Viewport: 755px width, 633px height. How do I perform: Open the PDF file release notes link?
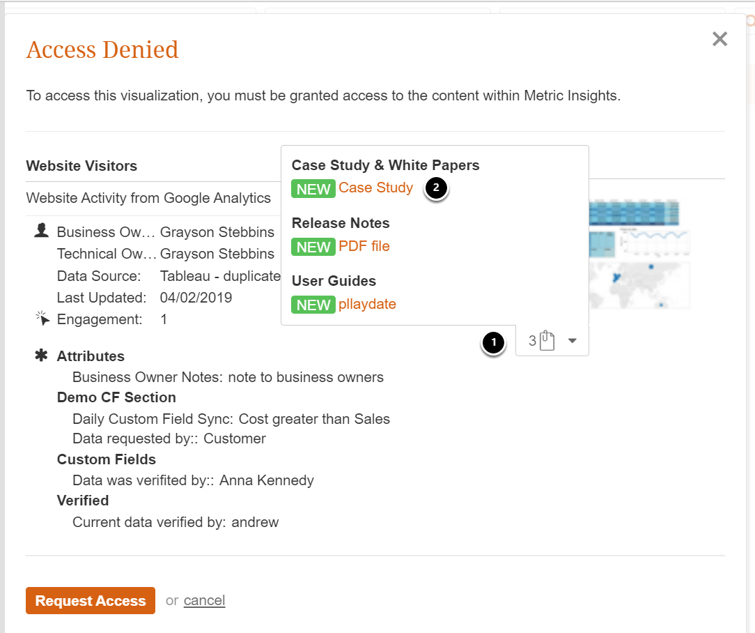pyautogui.click(x=364, y=246)
